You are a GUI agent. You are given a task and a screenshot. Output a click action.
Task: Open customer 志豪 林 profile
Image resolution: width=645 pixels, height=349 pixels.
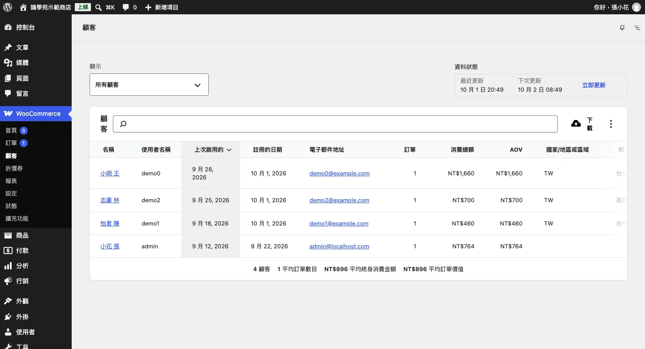click(x=110, y=200)
